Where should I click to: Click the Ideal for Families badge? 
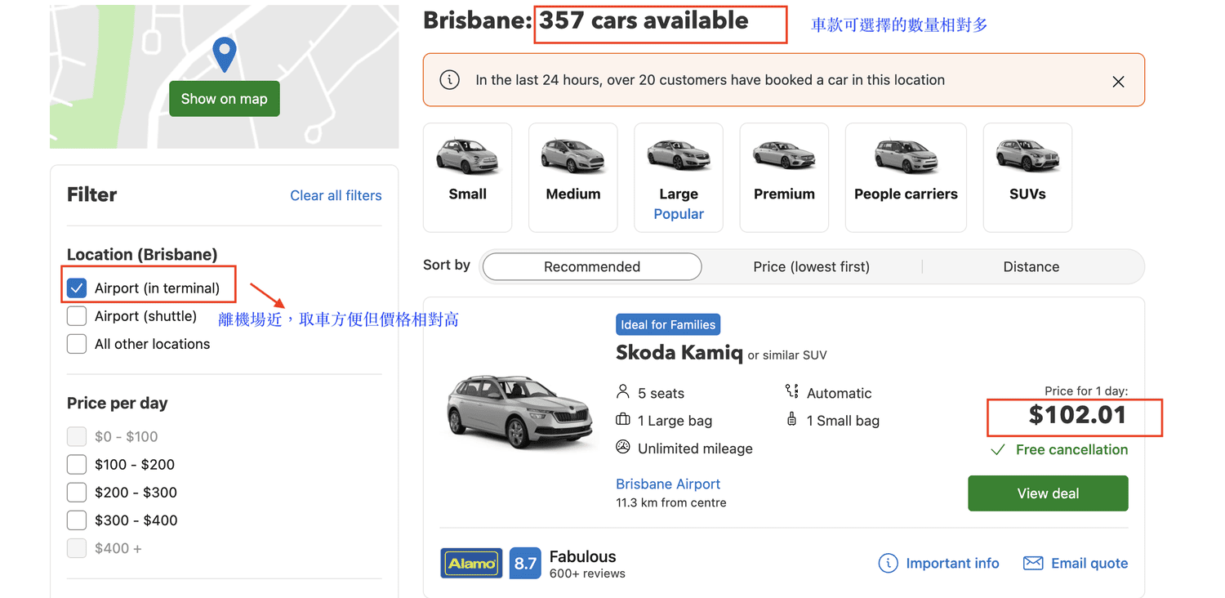668,324
